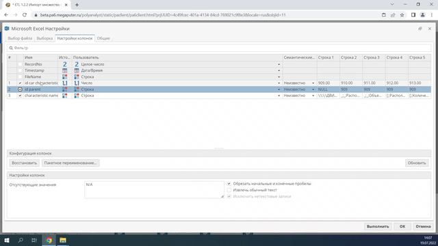Open Chrome profile icon
The image size is (438, 246).
[423, 15]
